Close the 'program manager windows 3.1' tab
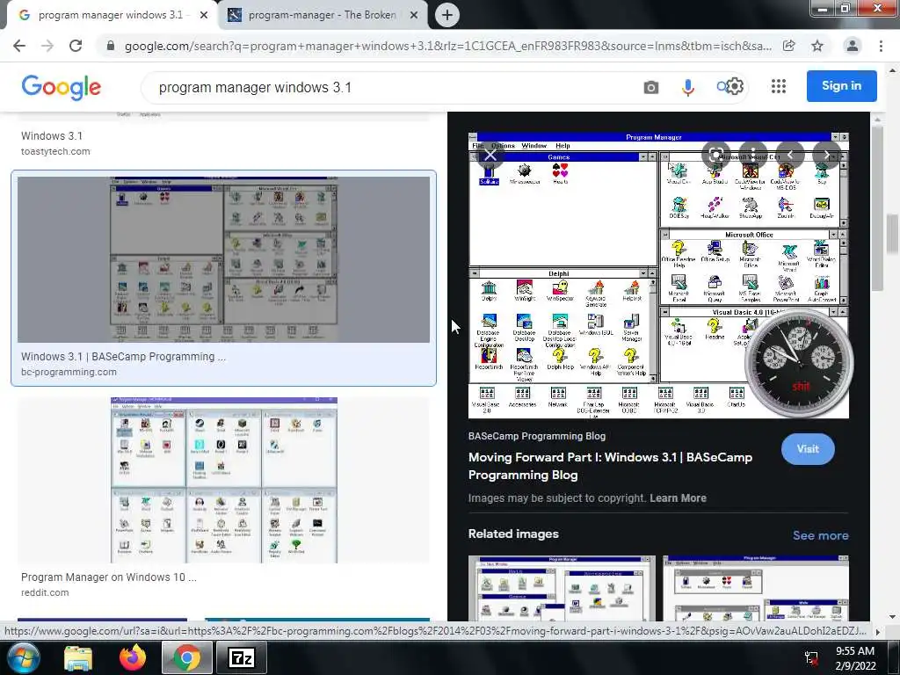900x675 pixels. (204, 16)
